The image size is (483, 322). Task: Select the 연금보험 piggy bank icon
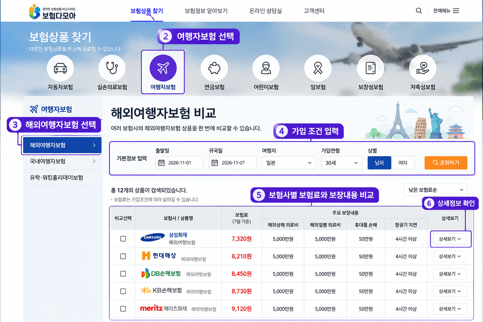[x=214, y=68]
